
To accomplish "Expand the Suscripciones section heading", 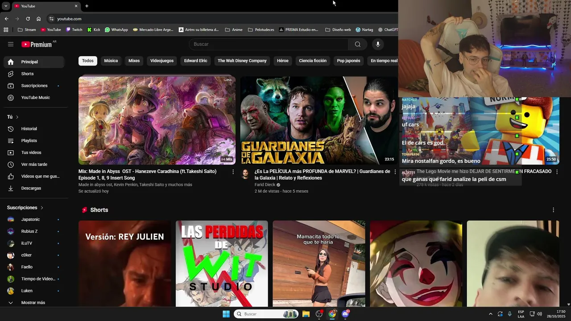I will pyautogui.click(x=25, y=208).
